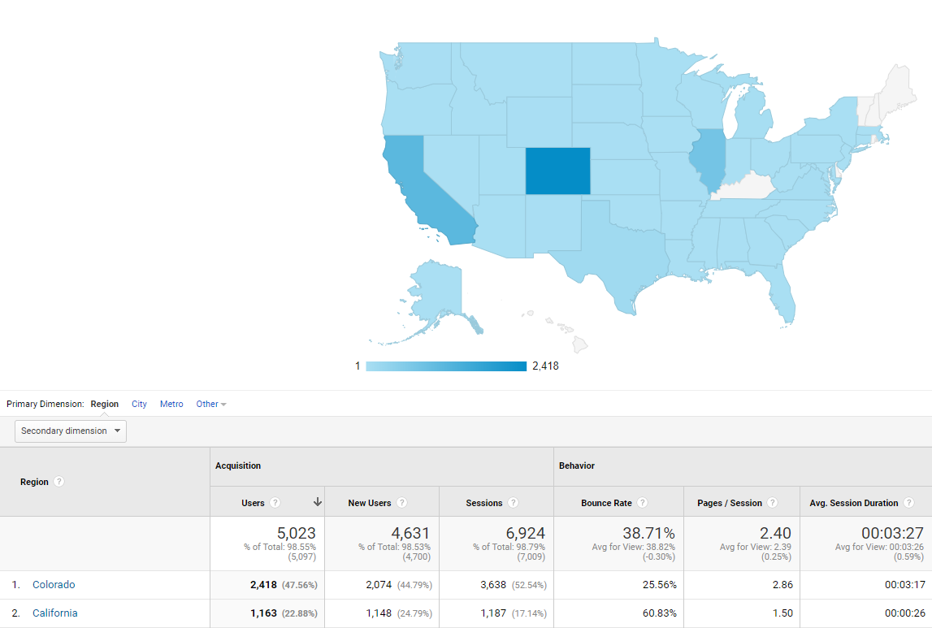Click Illinois state on the map
The height and width of the screenshot is (628, 932).
click(x=709, y=158)
